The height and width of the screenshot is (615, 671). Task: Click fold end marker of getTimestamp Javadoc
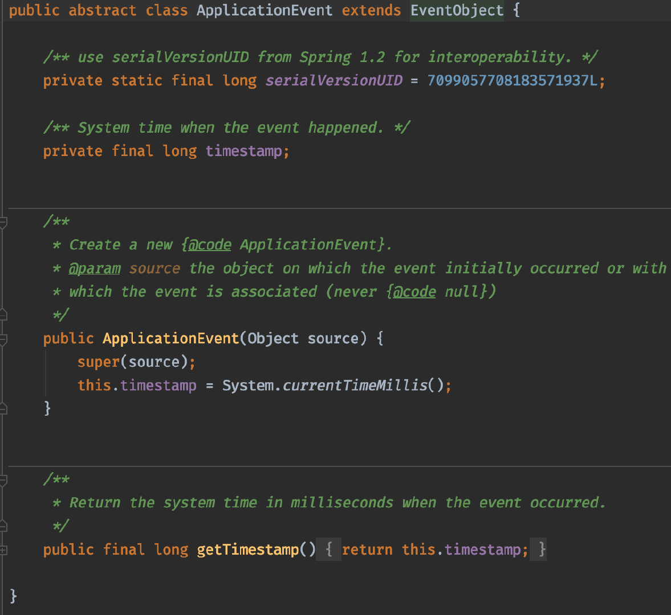click(3, 526)
